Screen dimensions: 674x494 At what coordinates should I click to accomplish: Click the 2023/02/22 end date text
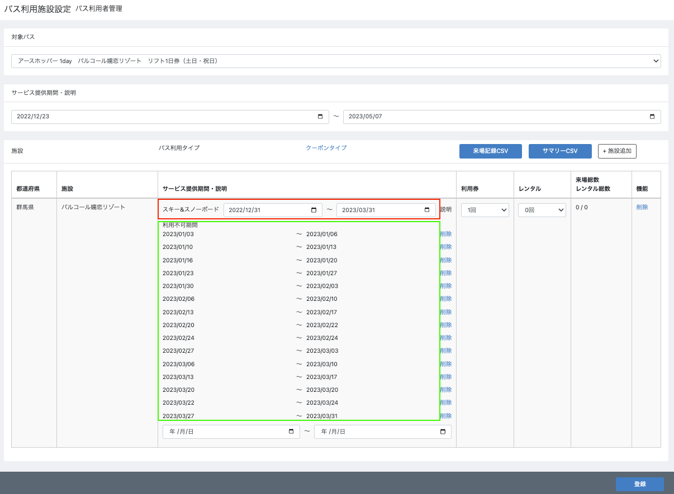(x=322, y=325)
